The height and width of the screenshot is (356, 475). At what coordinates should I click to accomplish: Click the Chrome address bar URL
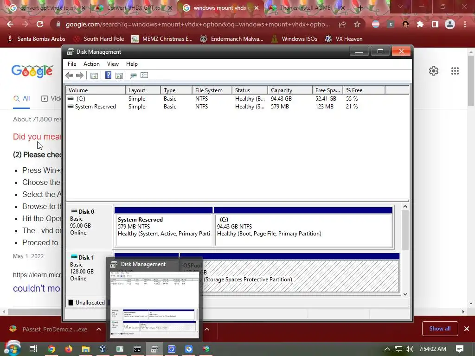pos(198,24)
